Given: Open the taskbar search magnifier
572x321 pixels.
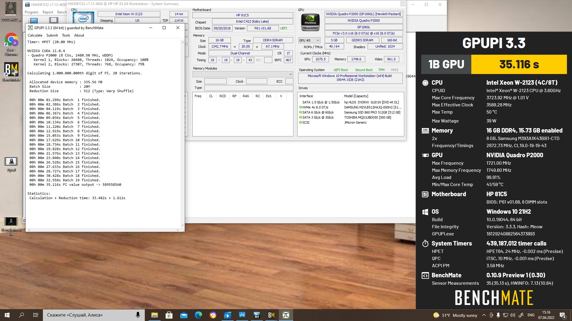Looking at the screenshot, I should tap(21, 315).
